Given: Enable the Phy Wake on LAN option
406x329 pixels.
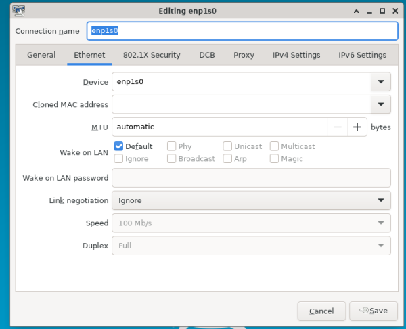Looking at the screenshot, I should tap(172, 146).
